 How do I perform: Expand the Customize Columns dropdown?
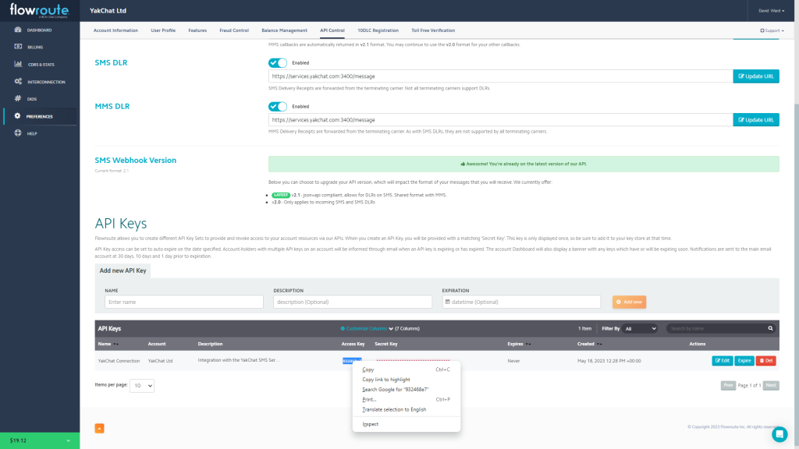[x=367, y=328]
